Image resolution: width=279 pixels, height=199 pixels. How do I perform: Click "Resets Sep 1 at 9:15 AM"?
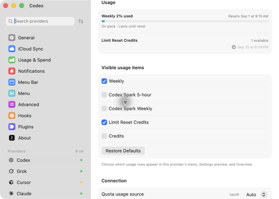click(248, 16)
